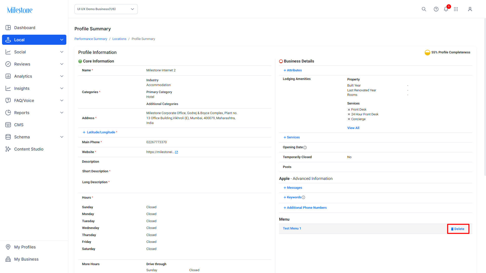Click the Local map pin icon
The height and width of the screenshot is (273, 486).
pyautogui.click(x=8, y=40)
